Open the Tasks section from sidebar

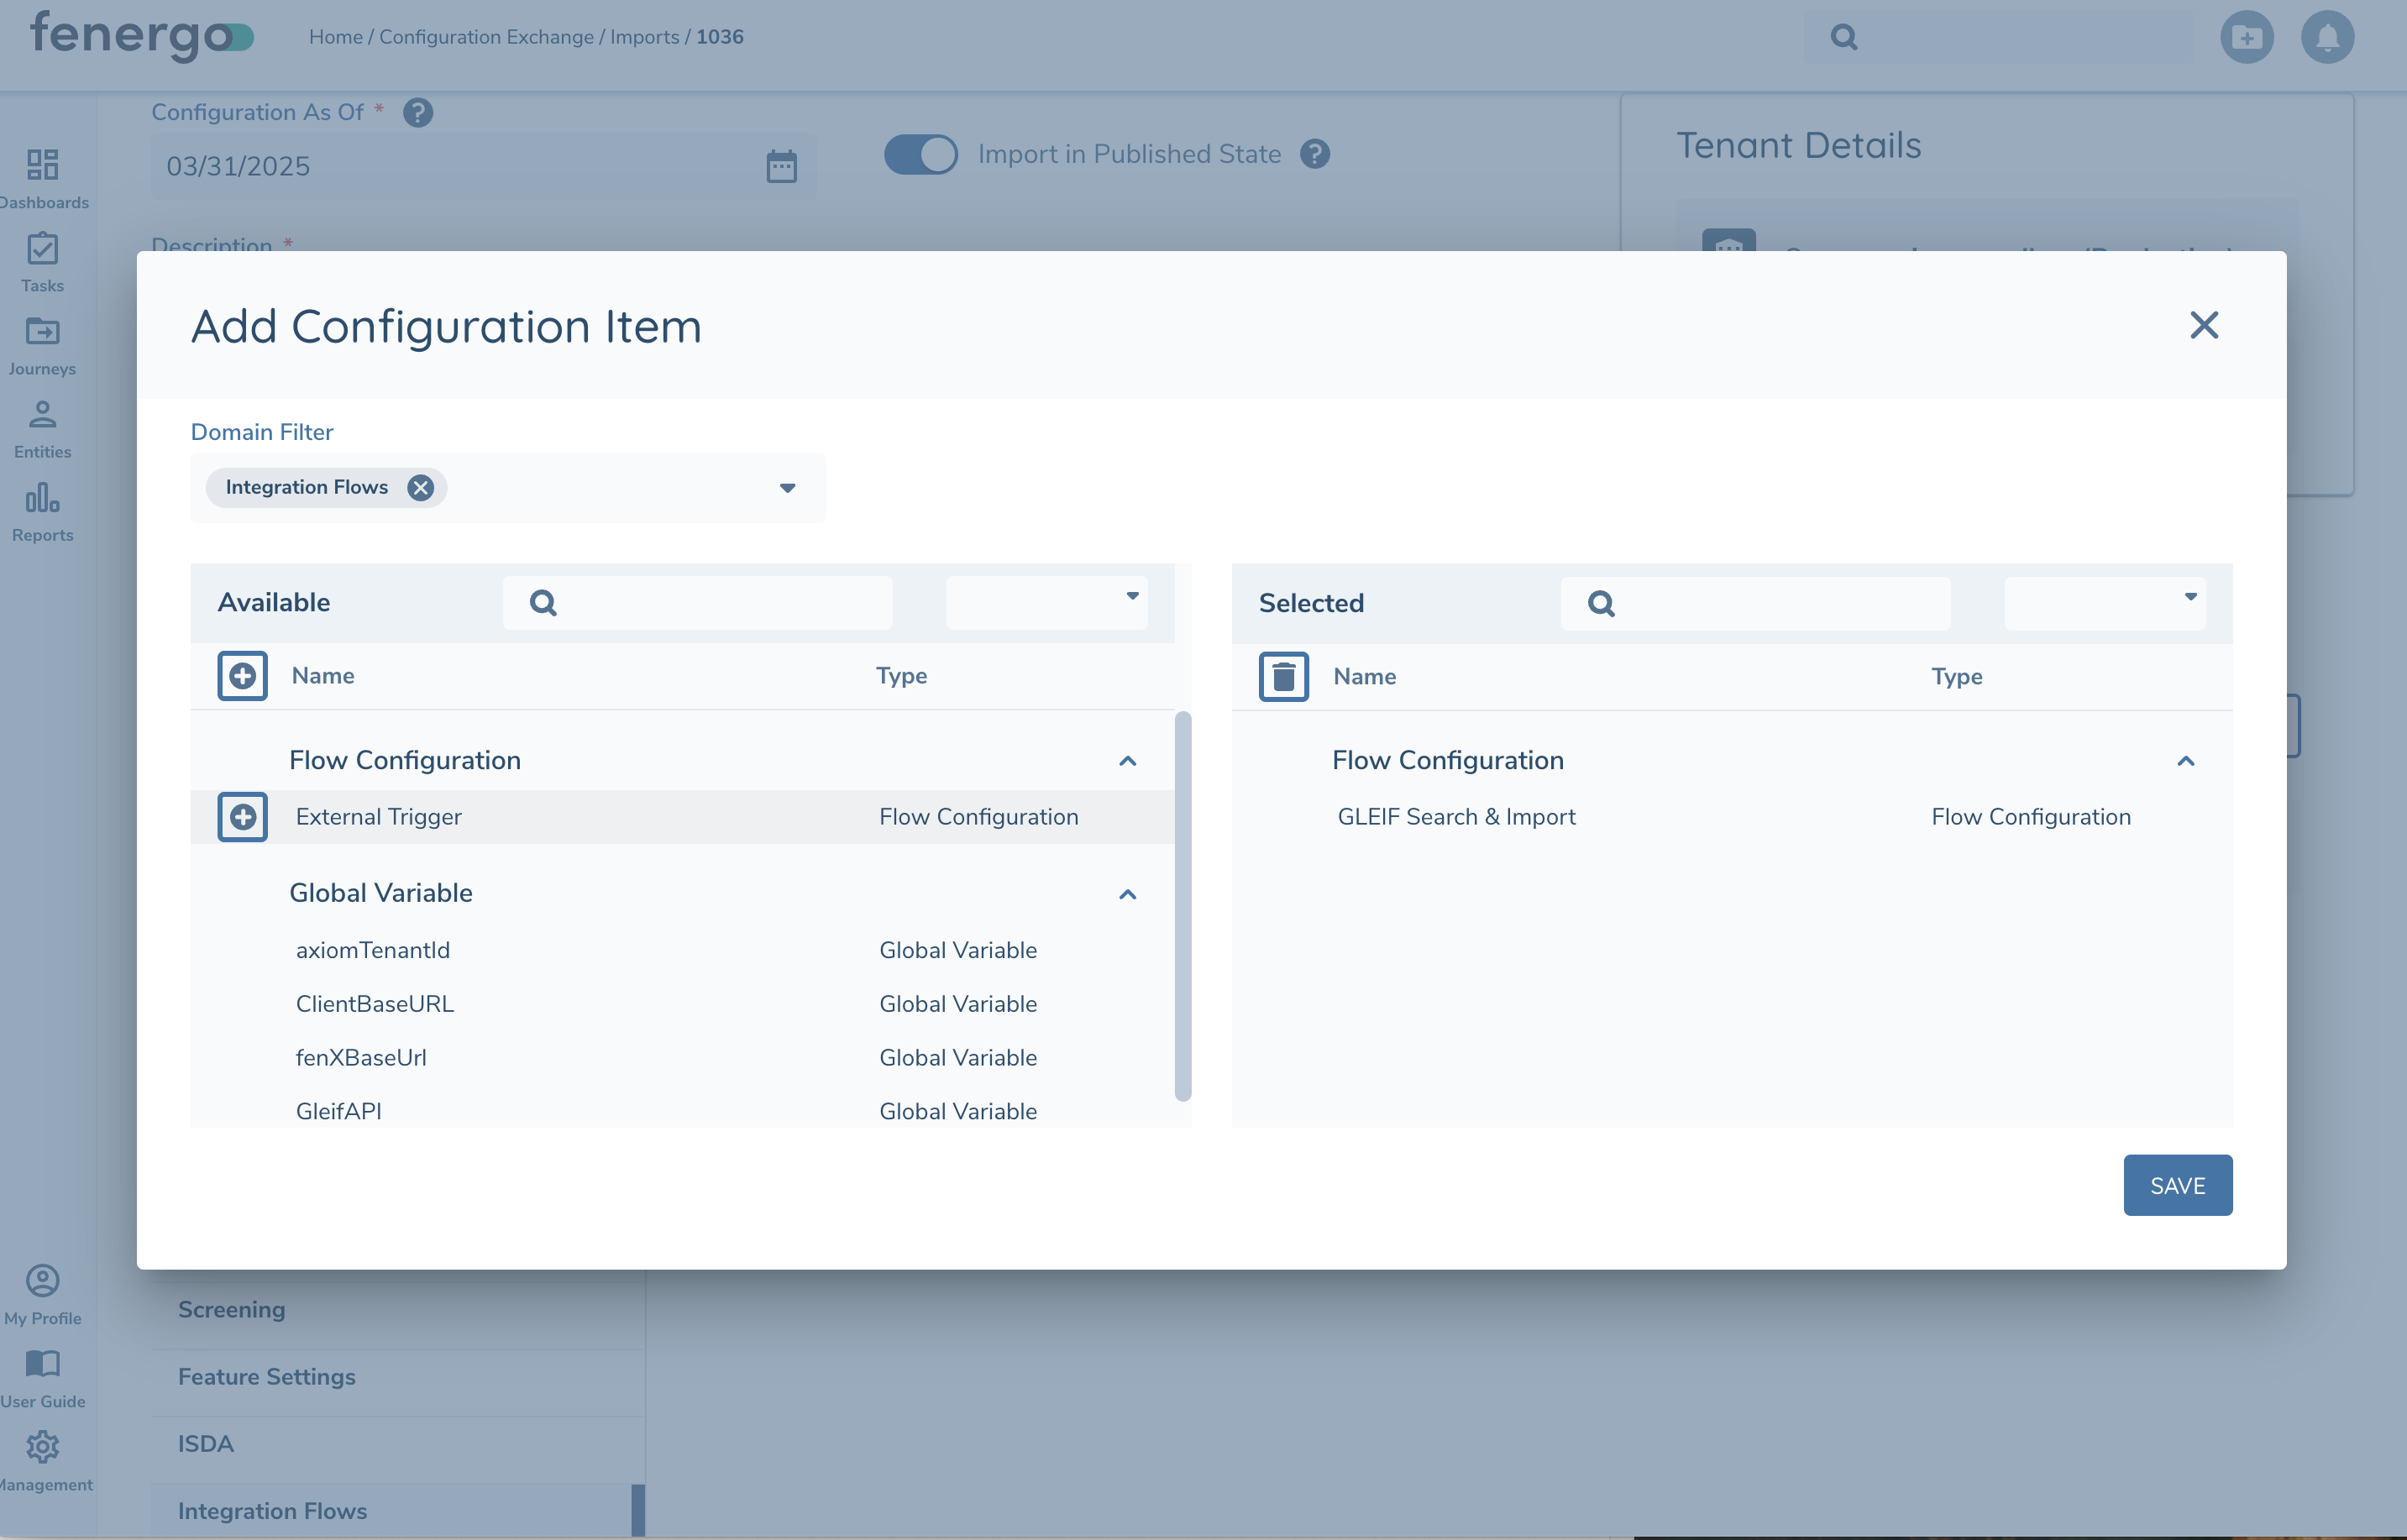(41, 250)
